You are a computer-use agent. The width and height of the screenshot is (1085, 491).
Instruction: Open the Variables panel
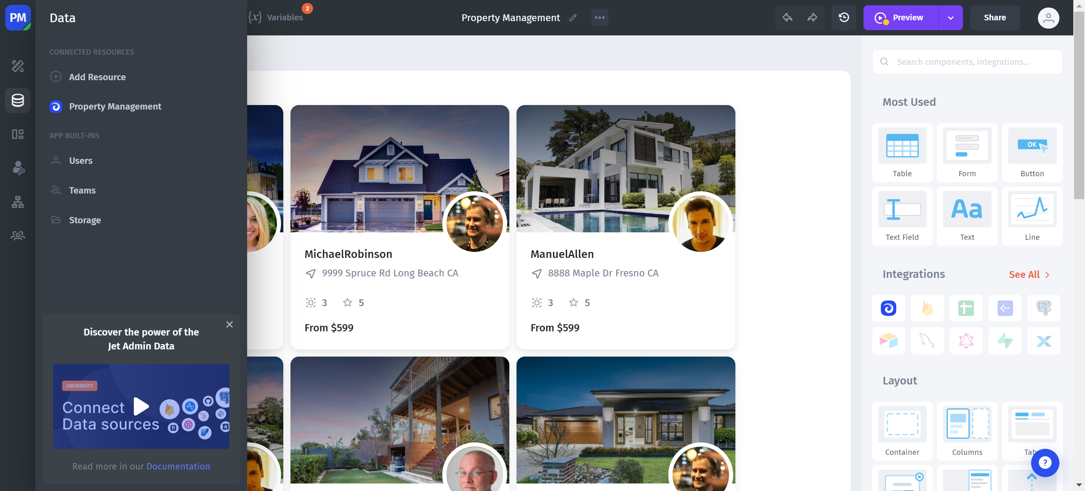276,17
